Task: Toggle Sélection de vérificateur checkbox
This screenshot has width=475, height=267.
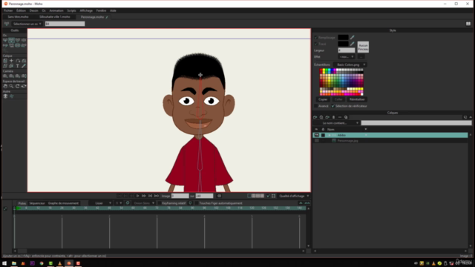Action: pos(333,106)
